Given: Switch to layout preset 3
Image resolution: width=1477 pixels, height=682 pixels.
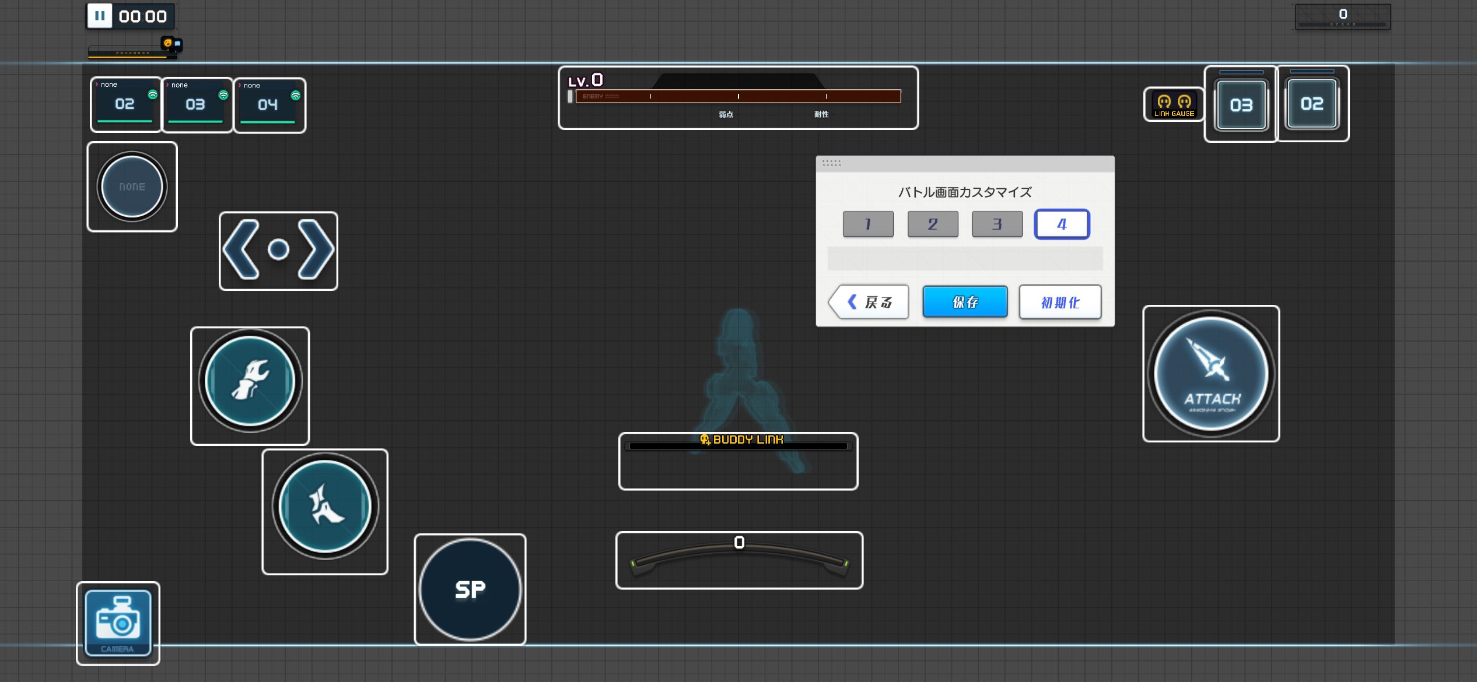Looking at the screenshot, I should pos(997,224).
